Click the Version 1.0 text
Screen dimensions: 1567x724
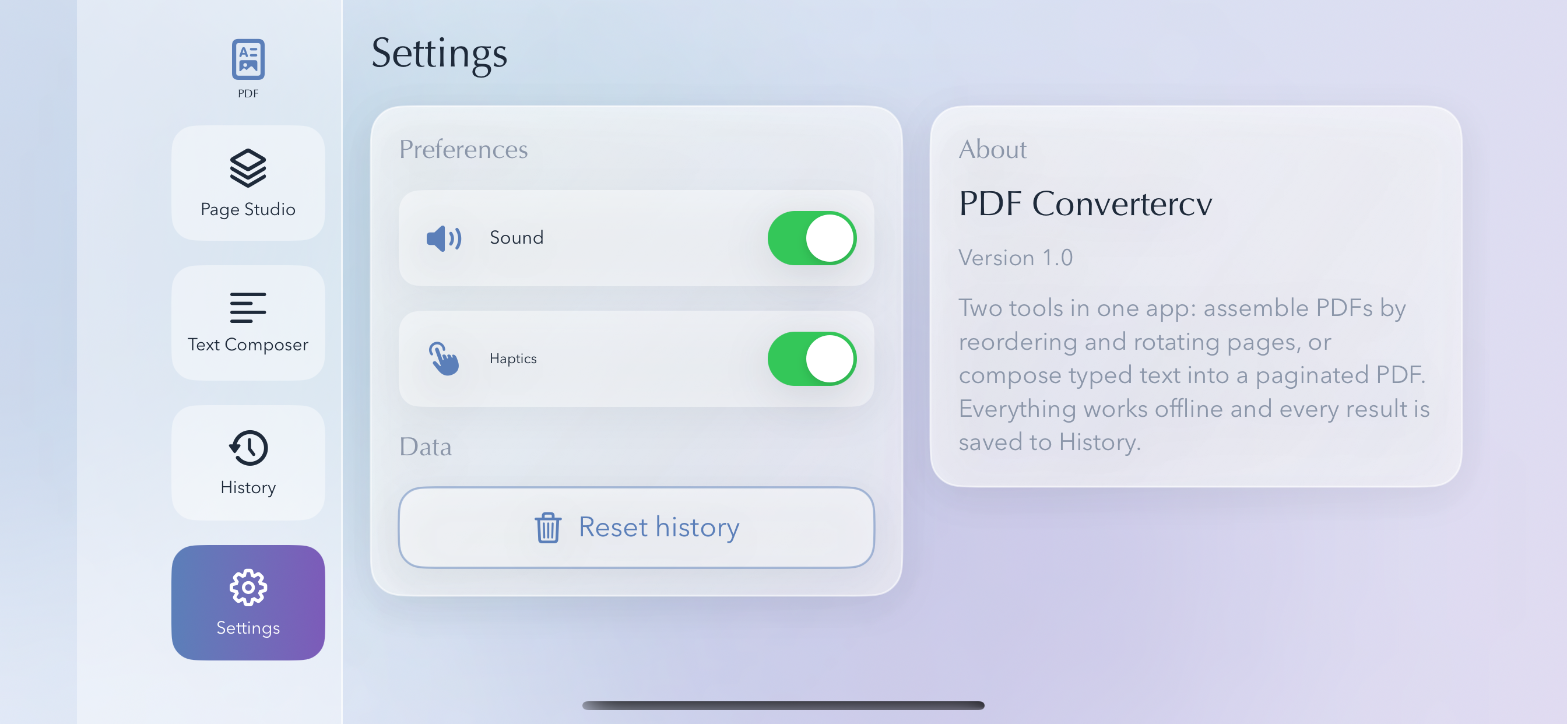point(1016,258)
